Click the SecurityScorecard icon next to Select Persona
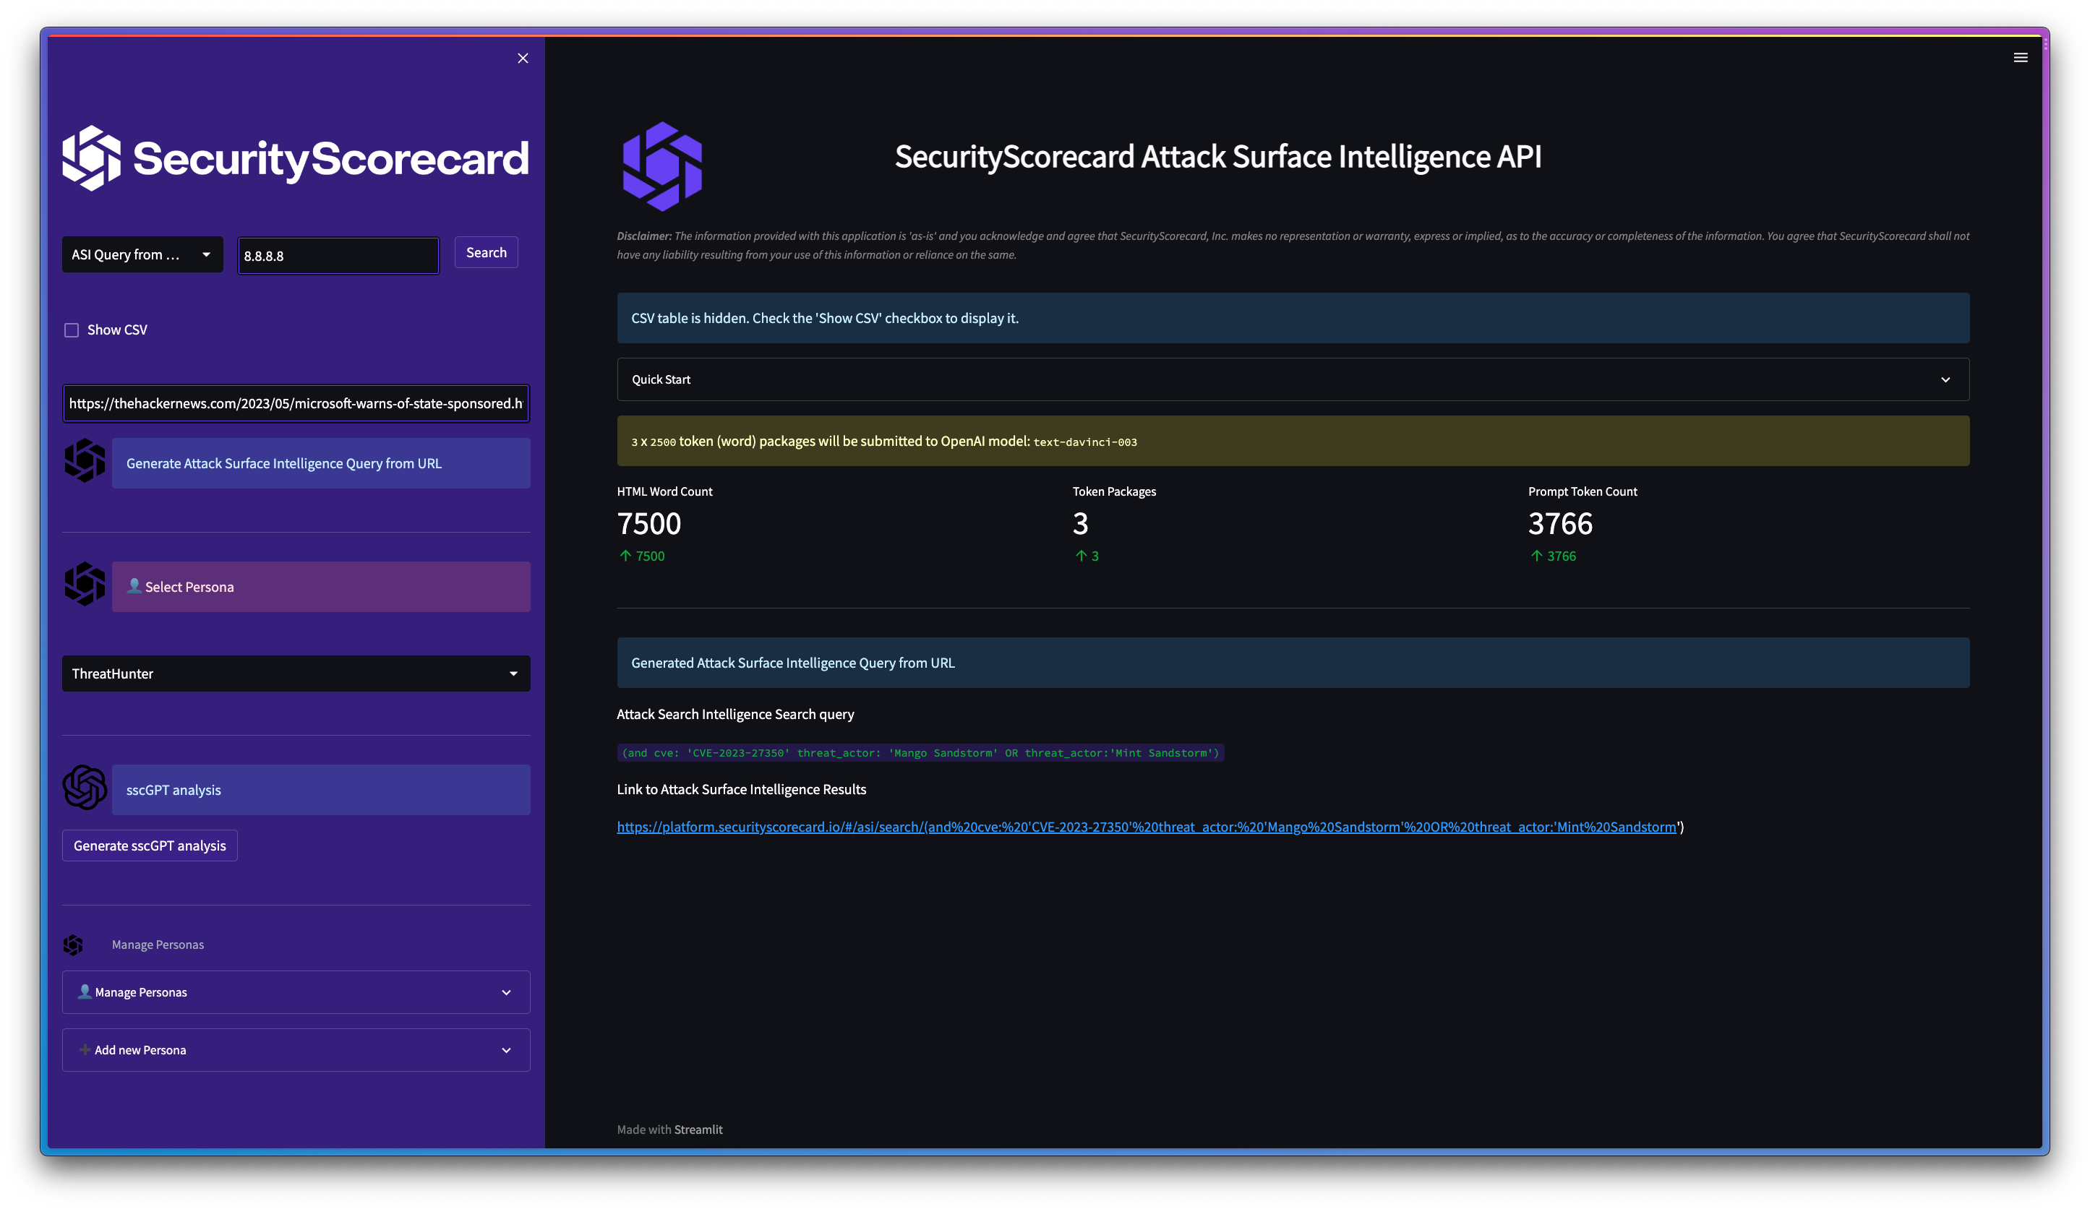The height and width of the screenshot is (1209, 2090). coord(84,585)
